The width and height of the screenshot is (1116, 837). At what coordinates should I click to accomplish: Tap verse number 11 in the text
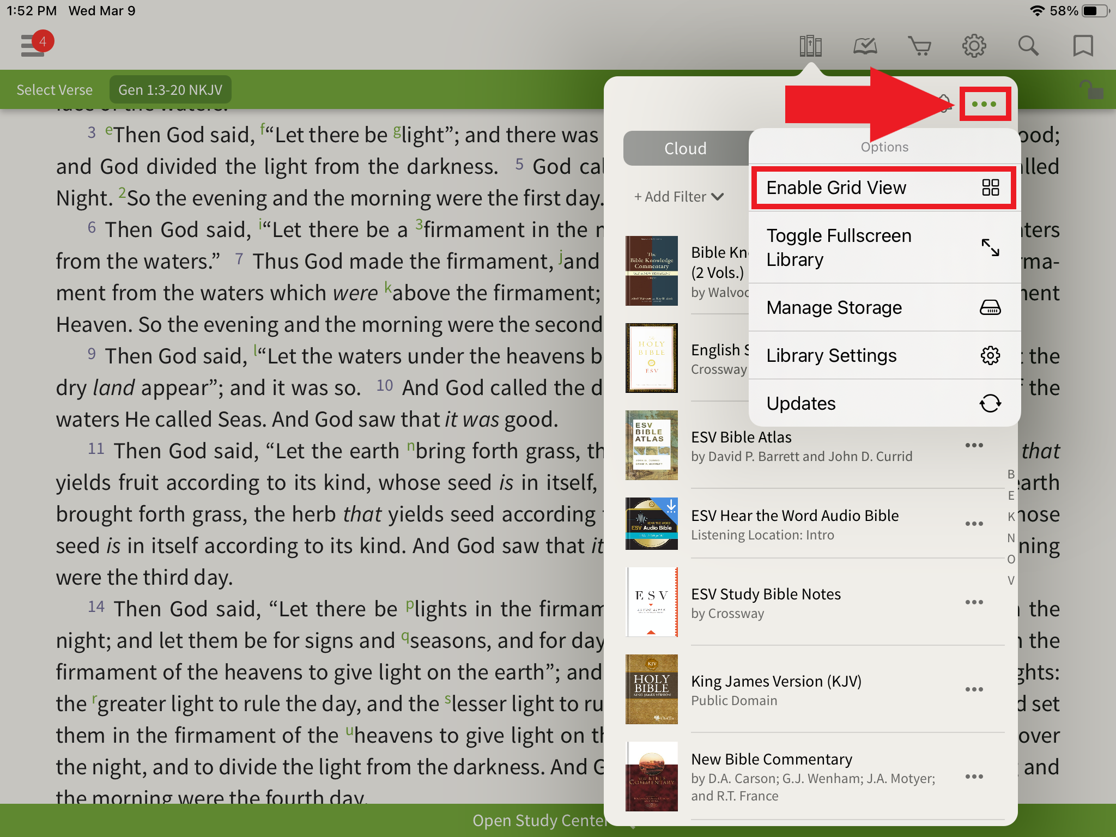point(96,448)
